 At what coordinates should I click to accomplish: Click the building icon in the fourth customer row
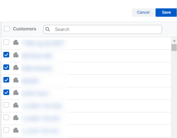(16, 80)
